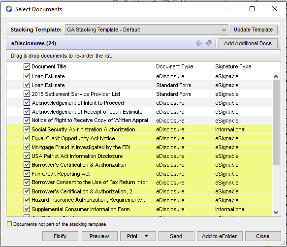Click the Send button

point(176,236)
